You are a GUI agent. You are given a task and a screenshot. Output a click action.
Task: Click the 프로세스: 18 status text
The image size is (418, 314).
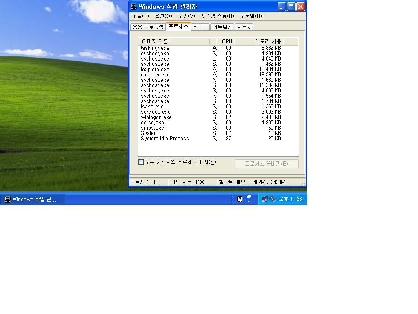click(x=144, y=182)
